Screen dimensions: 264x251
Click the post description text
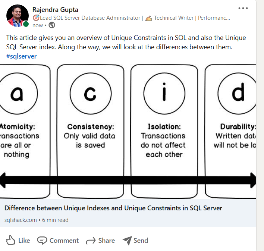coord(126,43)
